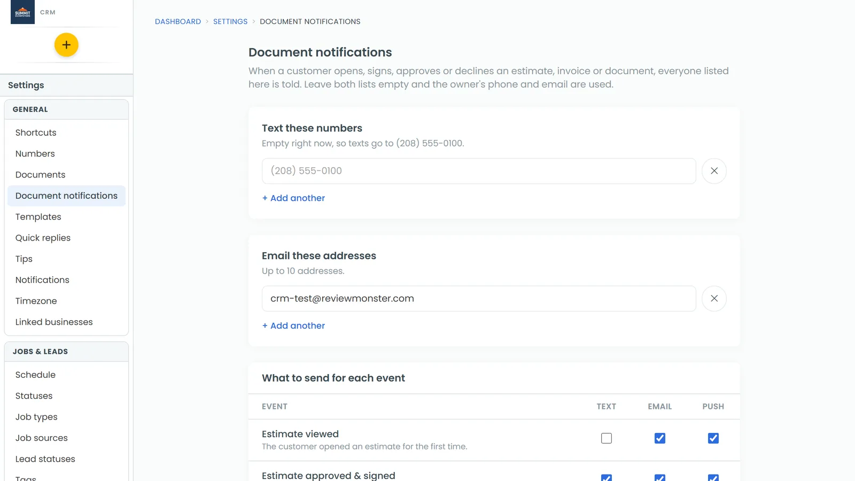Open Linked businesses settings

(x=66, y=322)
